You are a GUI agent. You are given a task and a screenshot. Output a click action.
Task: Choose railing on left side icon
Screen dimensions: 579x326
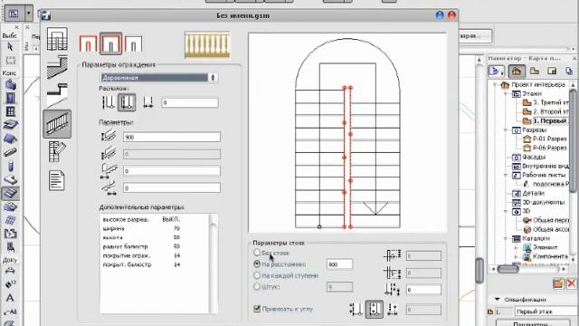point(88,44)
